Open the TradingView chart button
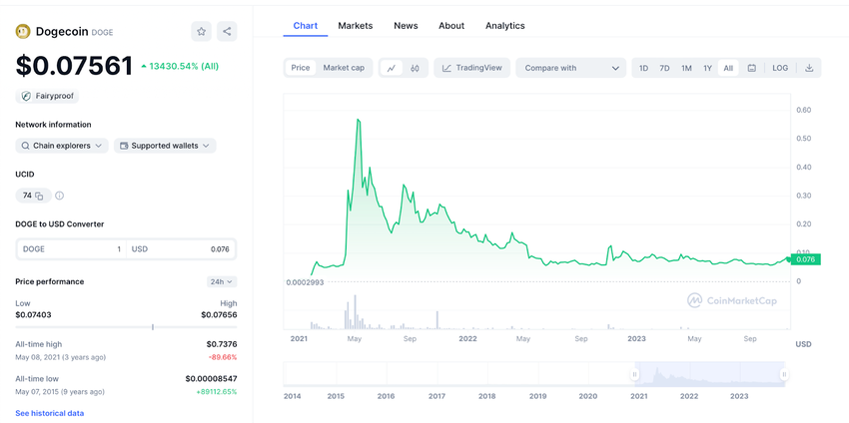This screenshot has height=423, width=849. tap(471, 68)
